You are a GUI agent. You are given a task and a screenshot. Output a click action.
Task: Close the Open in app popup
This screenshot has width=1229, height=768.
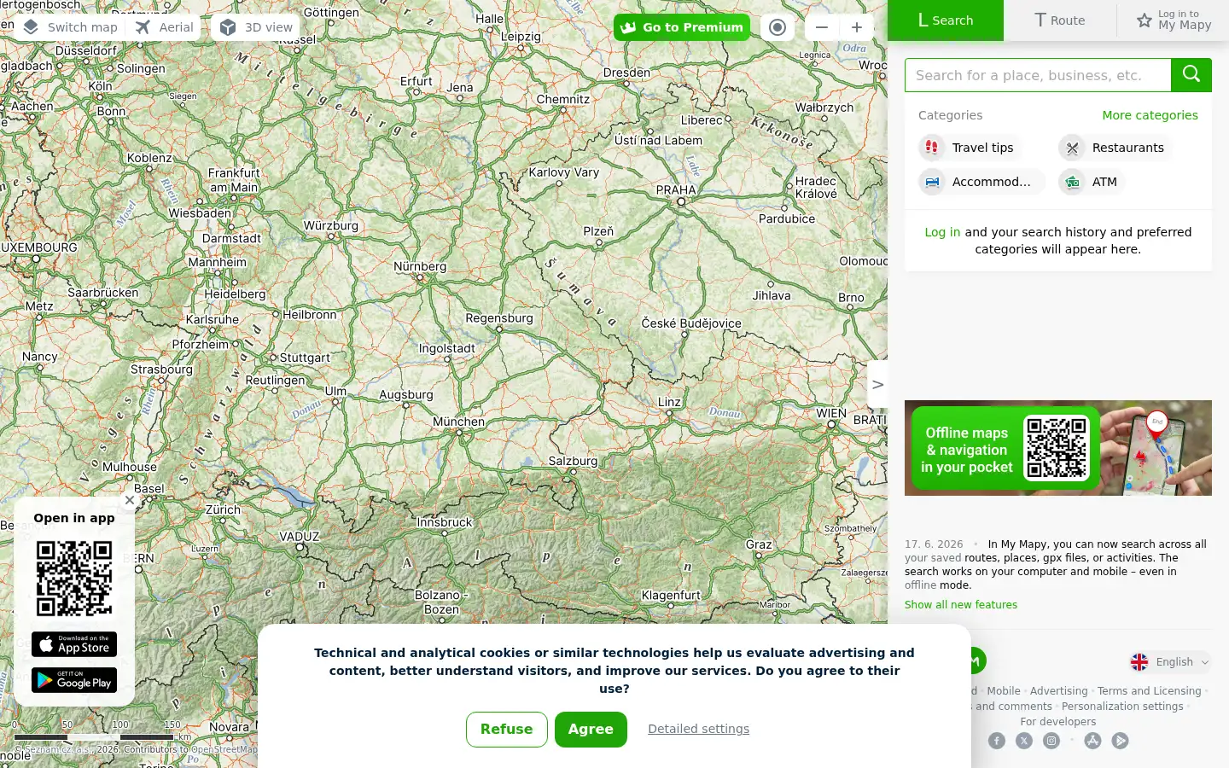(x=130, y=500)
